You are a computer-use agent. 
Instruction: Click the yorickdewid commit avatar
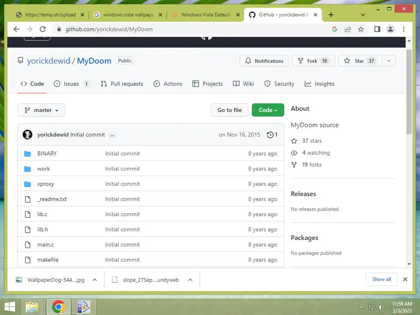click(x=27, y=135)
